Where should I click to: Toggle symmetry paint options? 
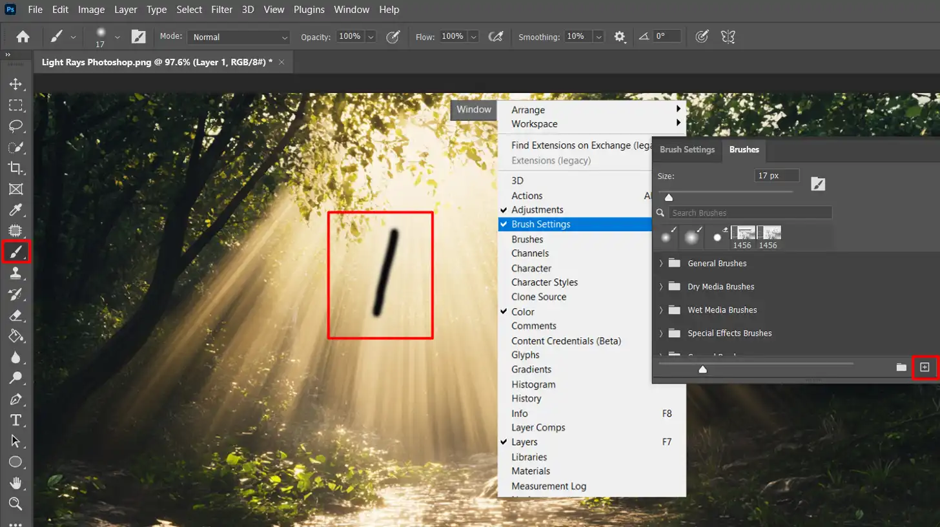728,37
